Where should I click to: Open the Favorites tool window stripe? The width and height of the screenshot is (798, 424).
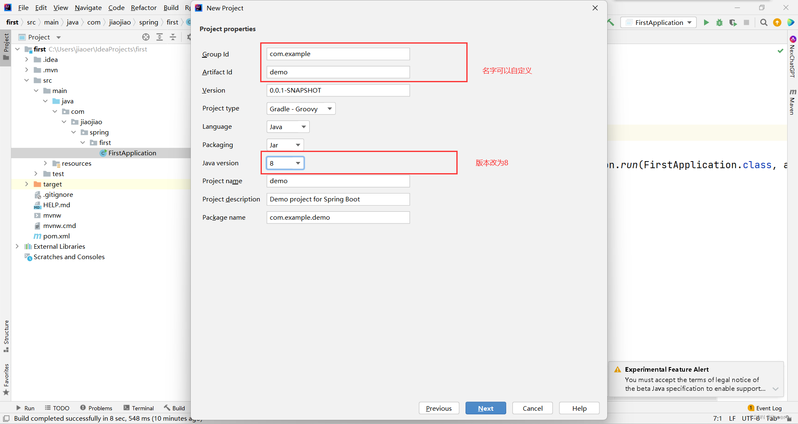point(6,379)
